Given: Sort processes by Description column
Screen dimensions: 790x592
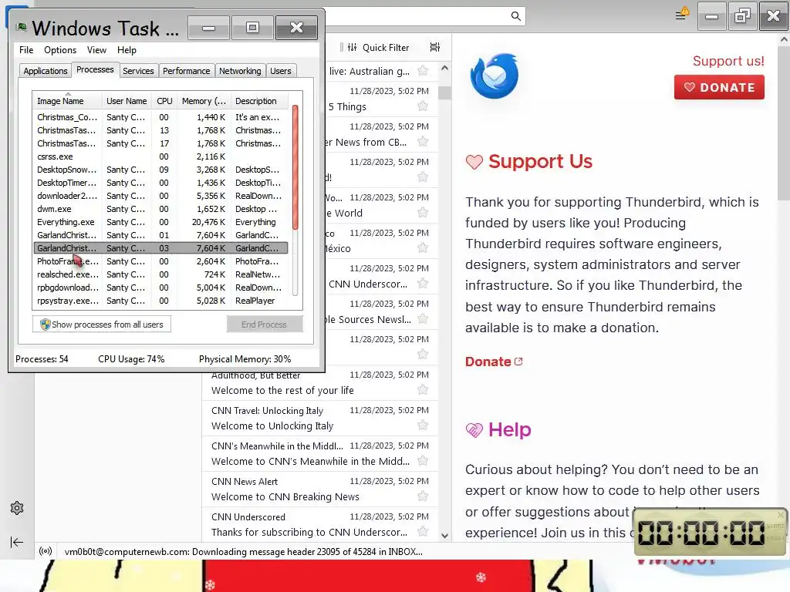Looking at the screenshot, I should (x=259, y=101).
